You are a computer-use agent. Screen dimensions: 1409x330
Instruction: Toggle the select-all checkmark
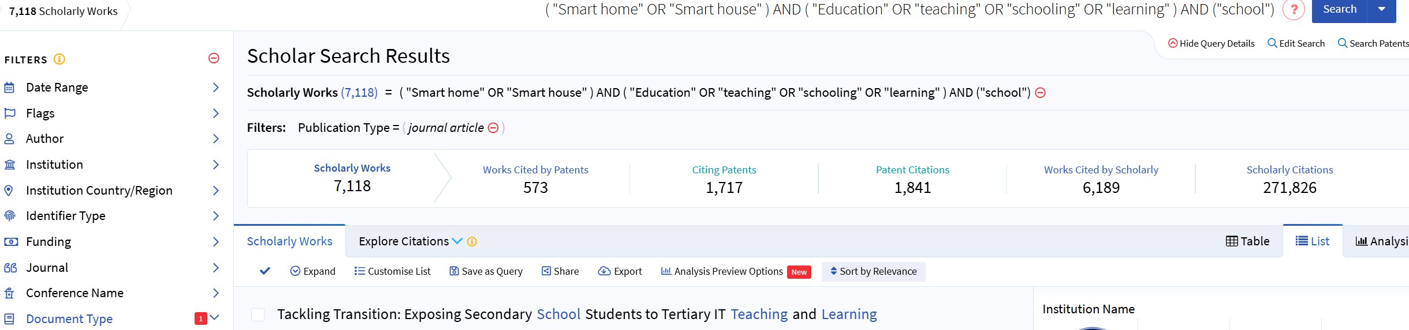pyautogui.click(x=265, y=271)
